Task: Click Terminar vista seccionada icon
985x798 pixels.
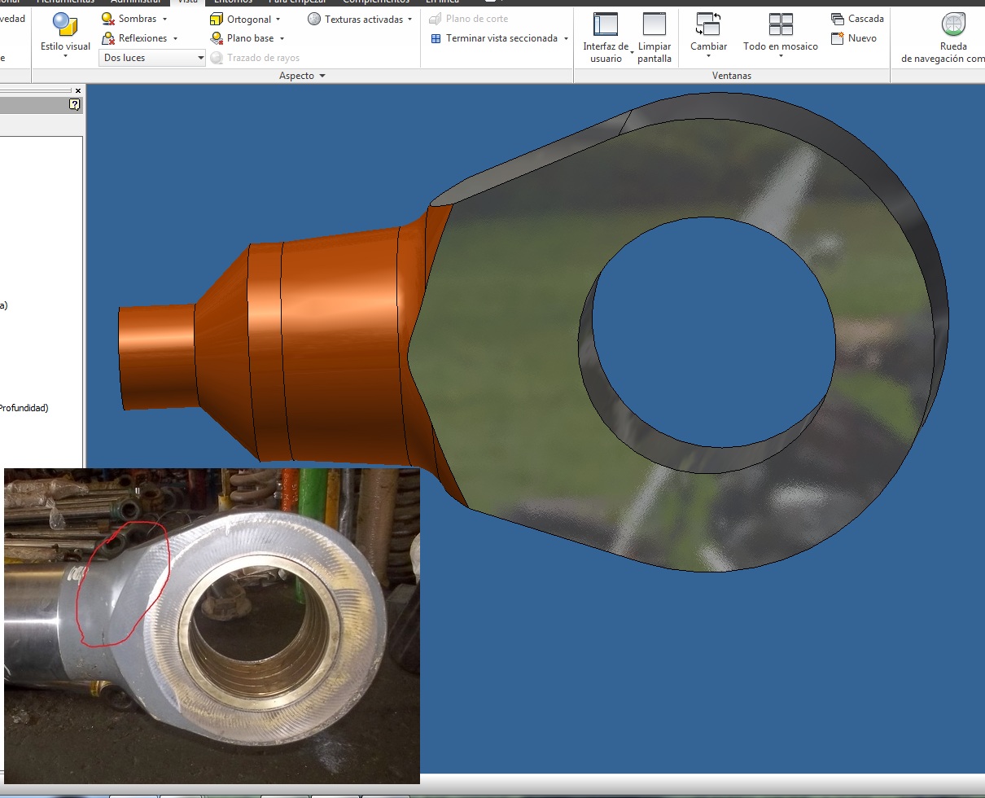Action: point(436,38)
